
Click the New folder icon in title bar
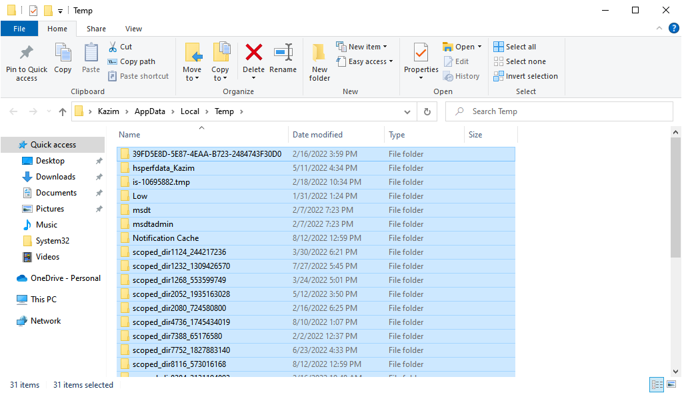pyautogui.click(x=48, y=11)
